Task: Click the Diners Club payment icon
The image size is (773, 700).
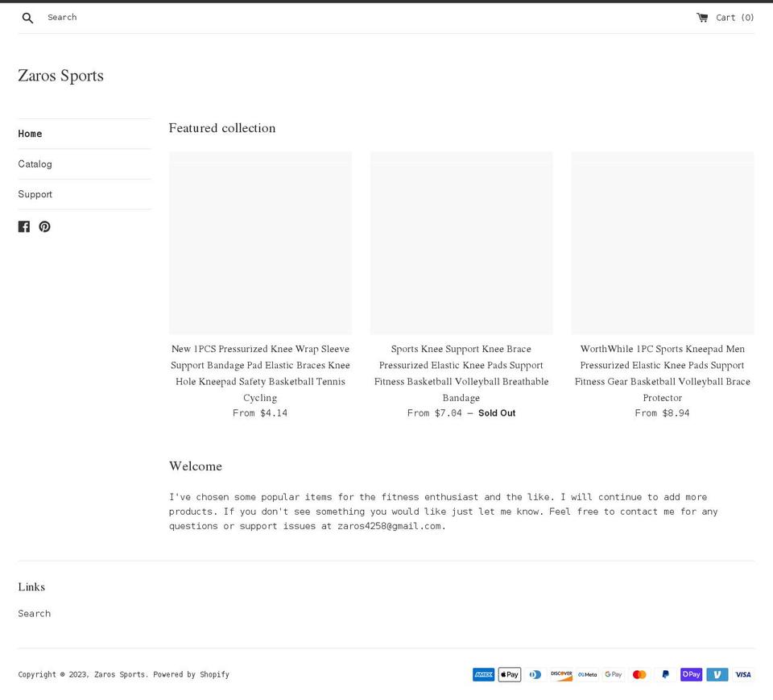Action: click(535, 674)
